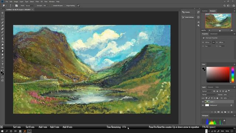
Task: Select the Lasso tool
Action: pyautogui.click(x=3, y=19)
